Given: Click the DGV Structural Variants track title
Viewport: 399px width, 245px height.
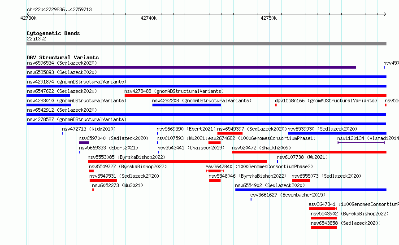Looking at the screenshot, I should pos(63,57).
